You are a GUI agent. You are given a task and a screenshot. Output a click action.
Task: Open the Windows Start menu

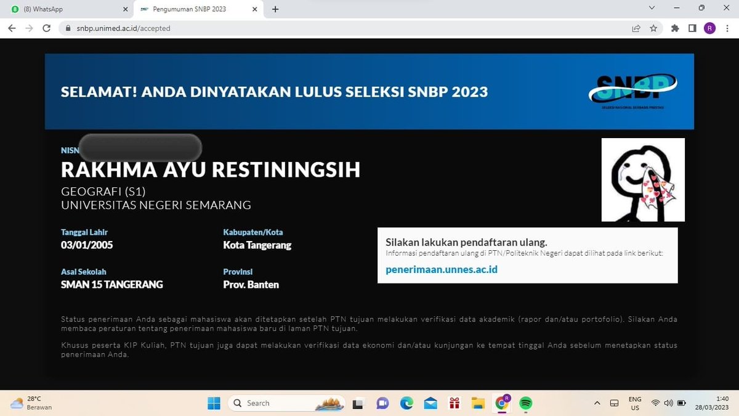pos(214,403)
